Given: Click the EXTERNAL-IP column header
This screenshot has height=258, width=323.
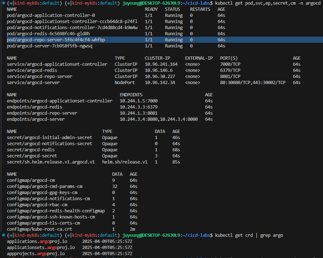Looking at the screenshot, I should 199,58.
